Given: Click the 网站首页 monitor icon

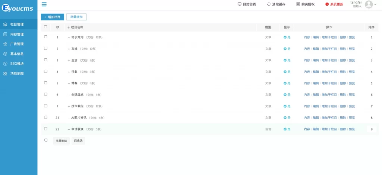Looking at the screenshot, I should point(239,4).
